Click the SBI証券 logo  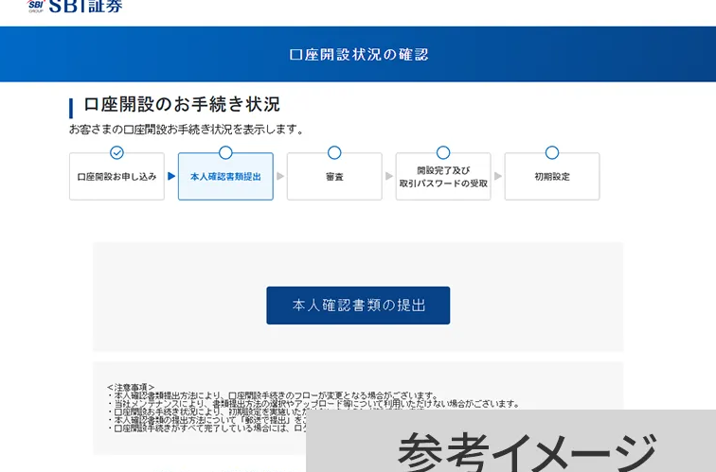click(76, 7)
